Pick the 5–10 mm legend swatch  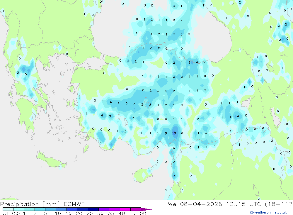click(51, 209)
